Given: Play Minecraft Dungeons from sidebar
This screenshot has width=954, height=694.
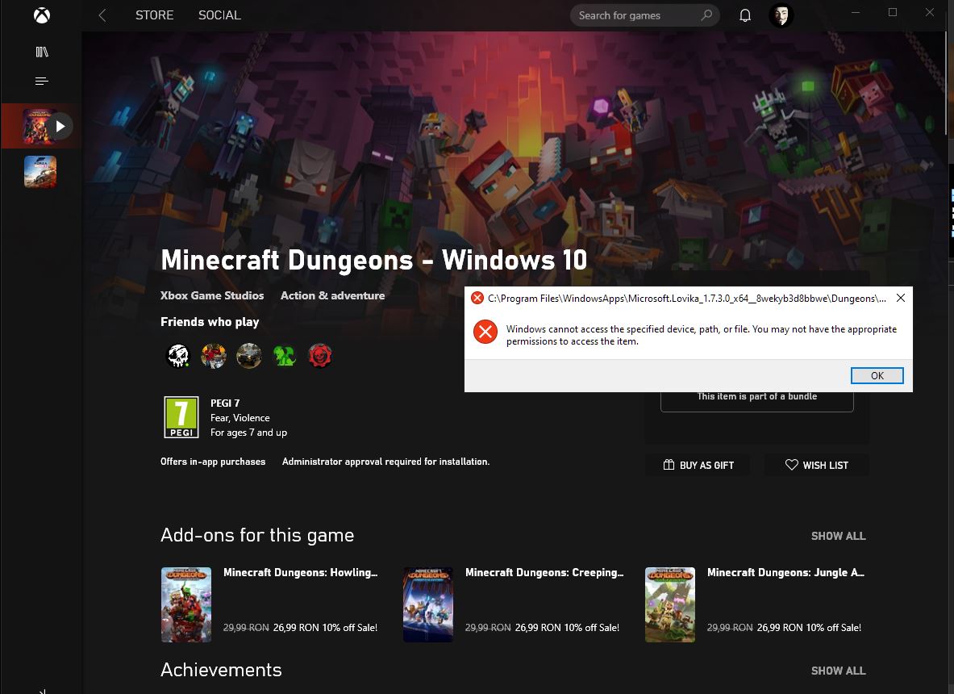Looking at the screenshot, I should pyautogui.click(x=60, y=126).
